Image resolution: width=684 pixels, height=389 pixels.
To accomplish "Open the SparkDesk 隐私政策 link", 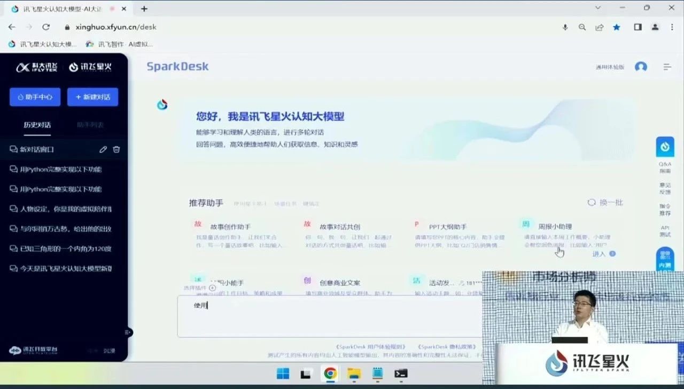I will coord(446,347).
